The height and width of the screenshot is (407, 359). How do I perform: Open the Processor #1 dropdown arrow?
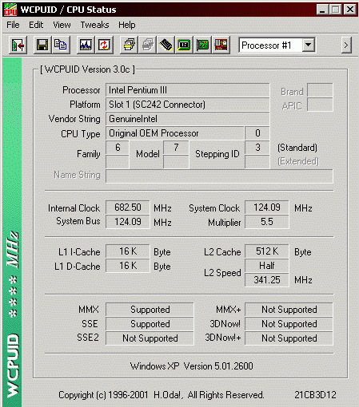[x=309, y=45]
